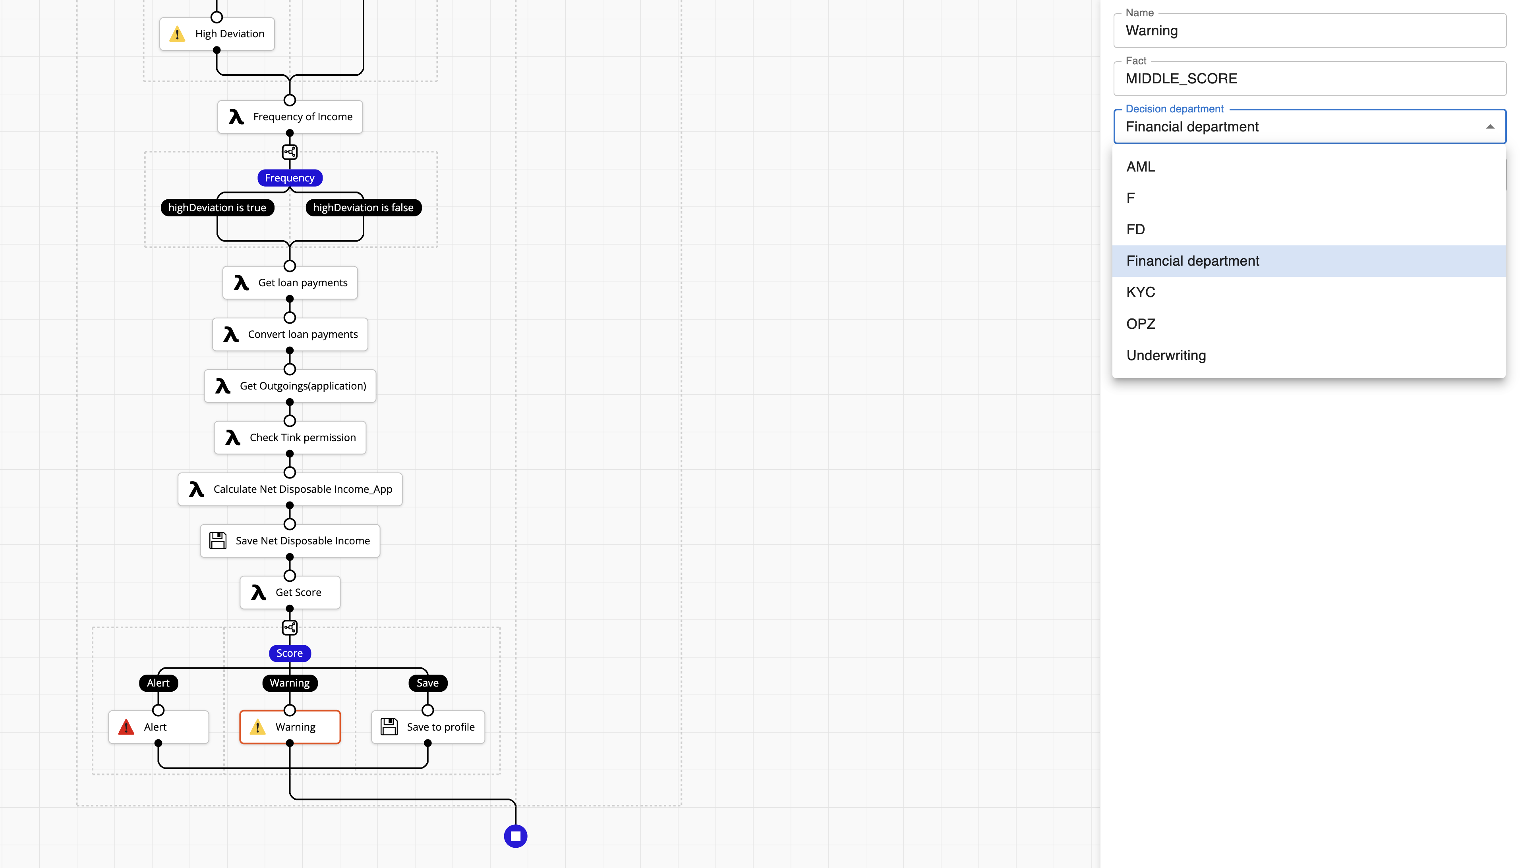
Task: Choose the FD list entry
Action: [1135, 230]
